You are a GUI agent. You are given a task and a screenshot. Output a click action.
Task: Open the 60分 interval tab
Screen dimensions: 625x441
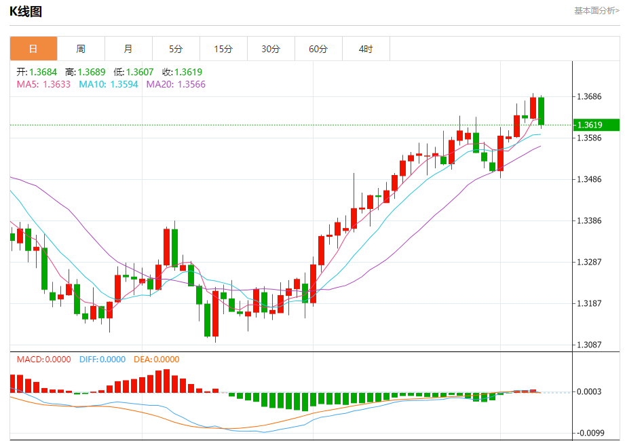318,49
